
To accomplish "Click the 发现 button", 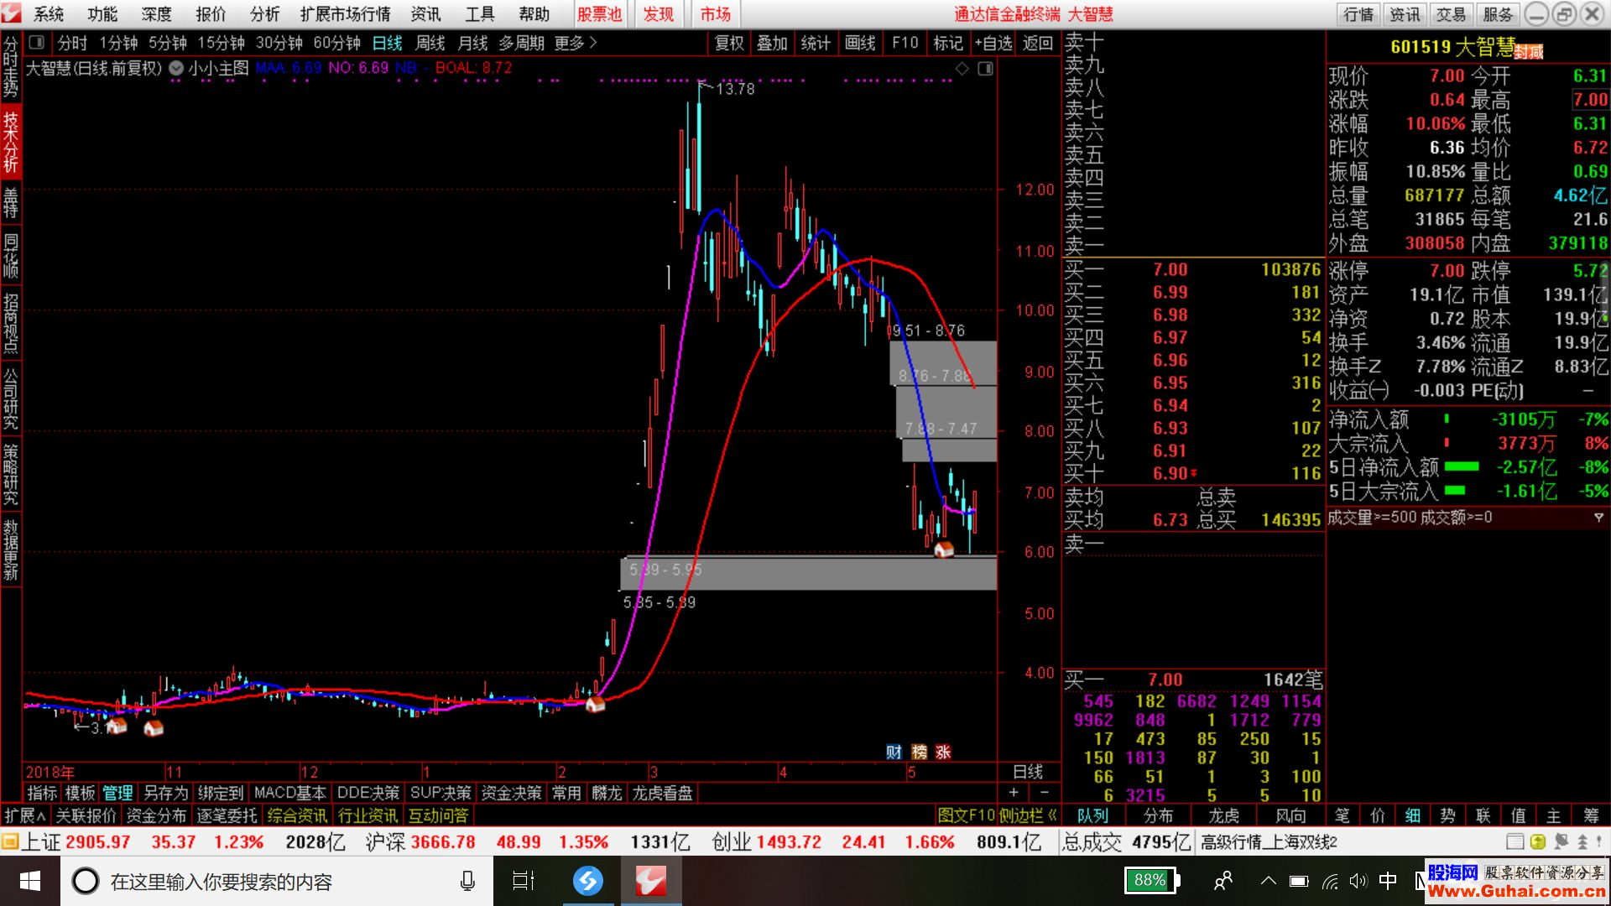I will coord(659,14).
